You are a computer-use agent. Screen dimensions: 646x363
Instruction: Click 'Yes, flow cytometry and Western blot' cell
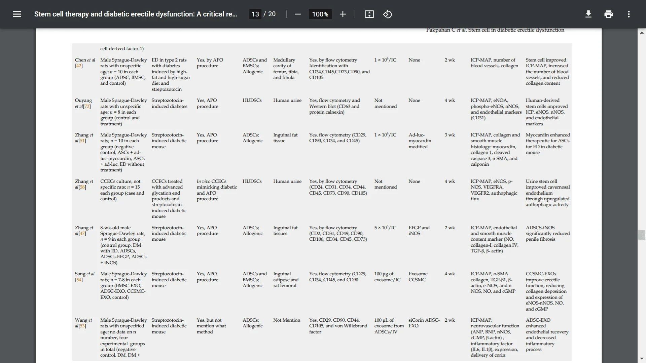coord(334,106)
